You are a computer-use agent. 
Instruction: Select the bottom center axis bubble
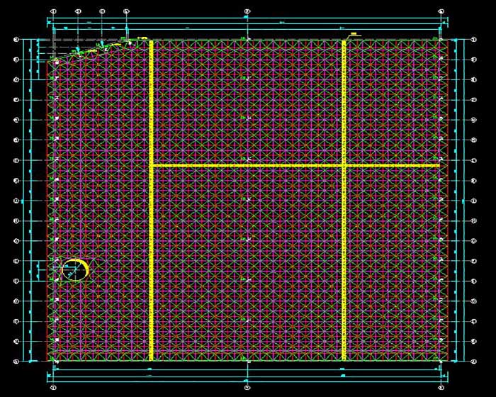[247, 388]
